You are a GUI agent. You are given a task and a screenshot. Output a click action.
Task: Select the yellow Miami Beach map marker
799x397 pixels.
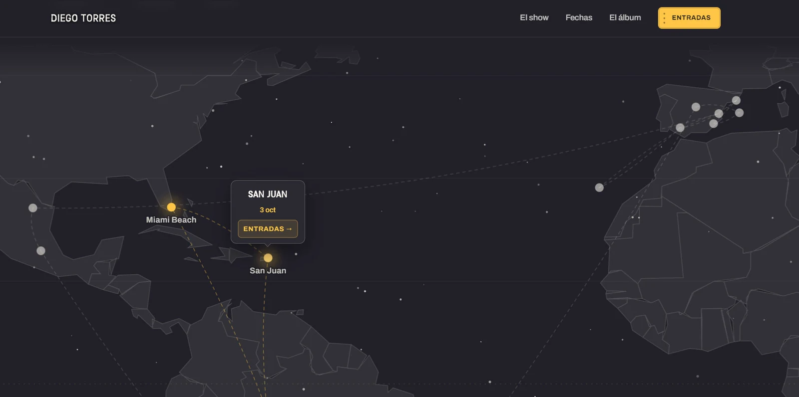click(x=171, y=207)
